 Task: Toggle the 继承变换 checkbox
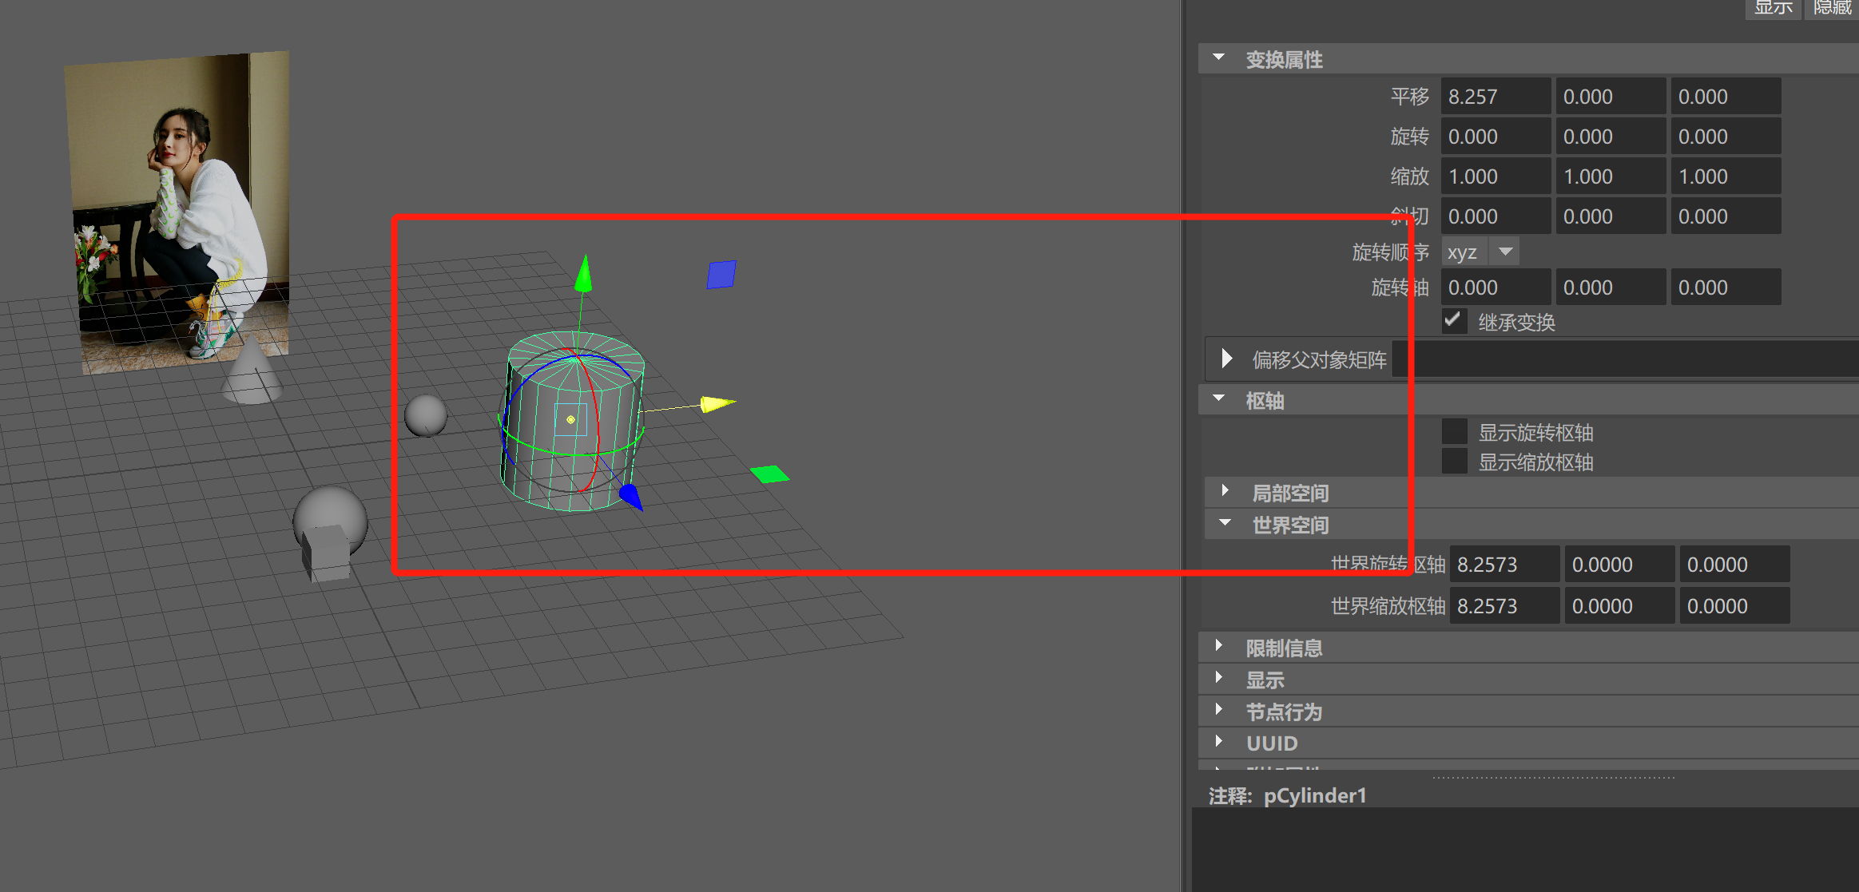pos(1453,321)
